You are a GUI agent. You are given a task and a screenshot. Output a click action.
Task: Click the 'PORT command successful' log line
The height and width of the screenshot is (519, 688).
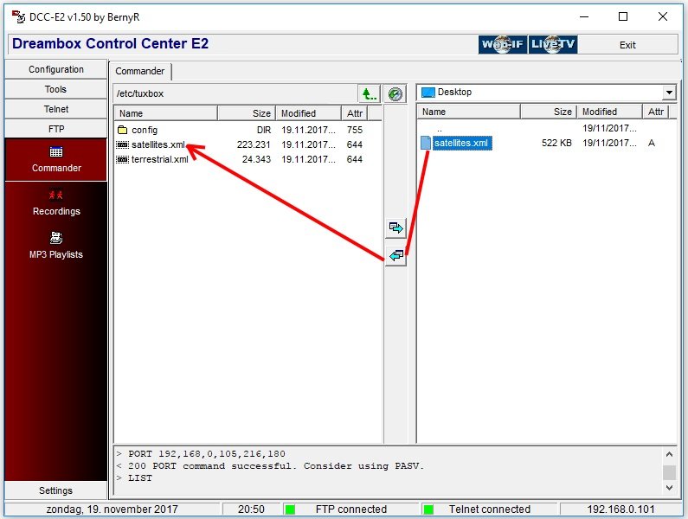(x=271, y=466)
